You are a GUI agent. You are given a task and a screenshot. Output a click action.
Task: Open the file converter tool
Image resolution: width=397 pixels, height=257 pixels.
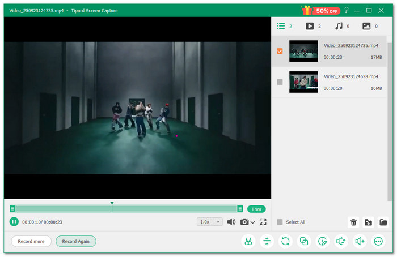285,241
